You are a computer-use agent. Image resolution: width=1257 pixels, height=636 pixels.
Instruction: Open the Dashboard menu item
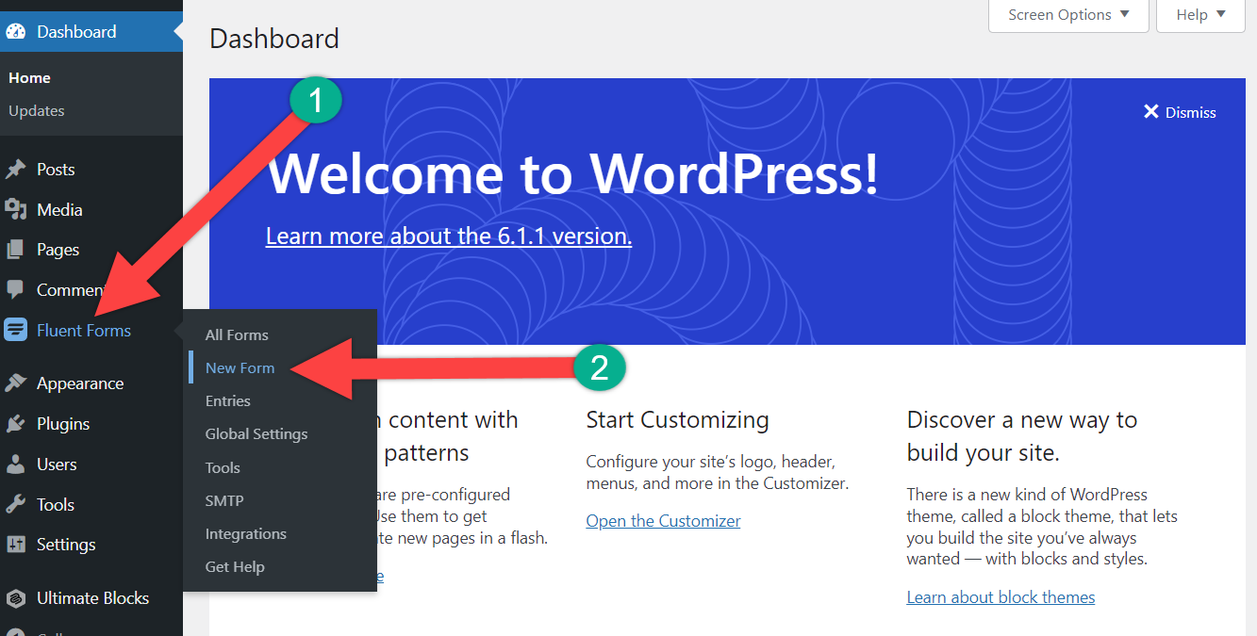click(91, 31)
